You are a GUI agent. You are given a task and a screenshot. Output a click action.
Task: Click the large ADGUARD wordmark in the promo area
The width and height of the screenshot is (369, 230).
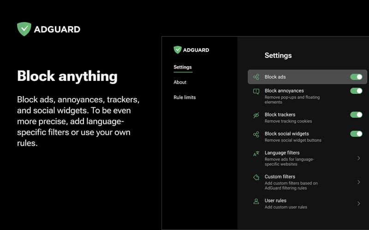tap(57, 29)
